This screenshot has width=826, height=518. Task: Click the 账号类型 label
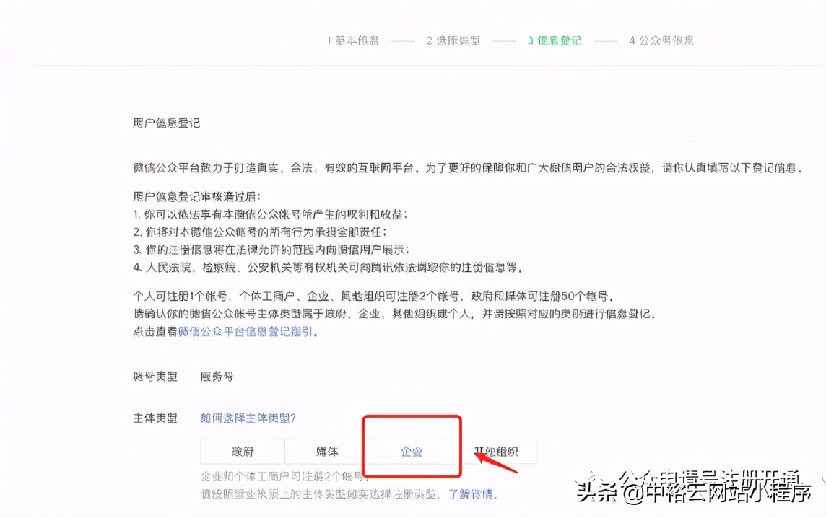155,377
